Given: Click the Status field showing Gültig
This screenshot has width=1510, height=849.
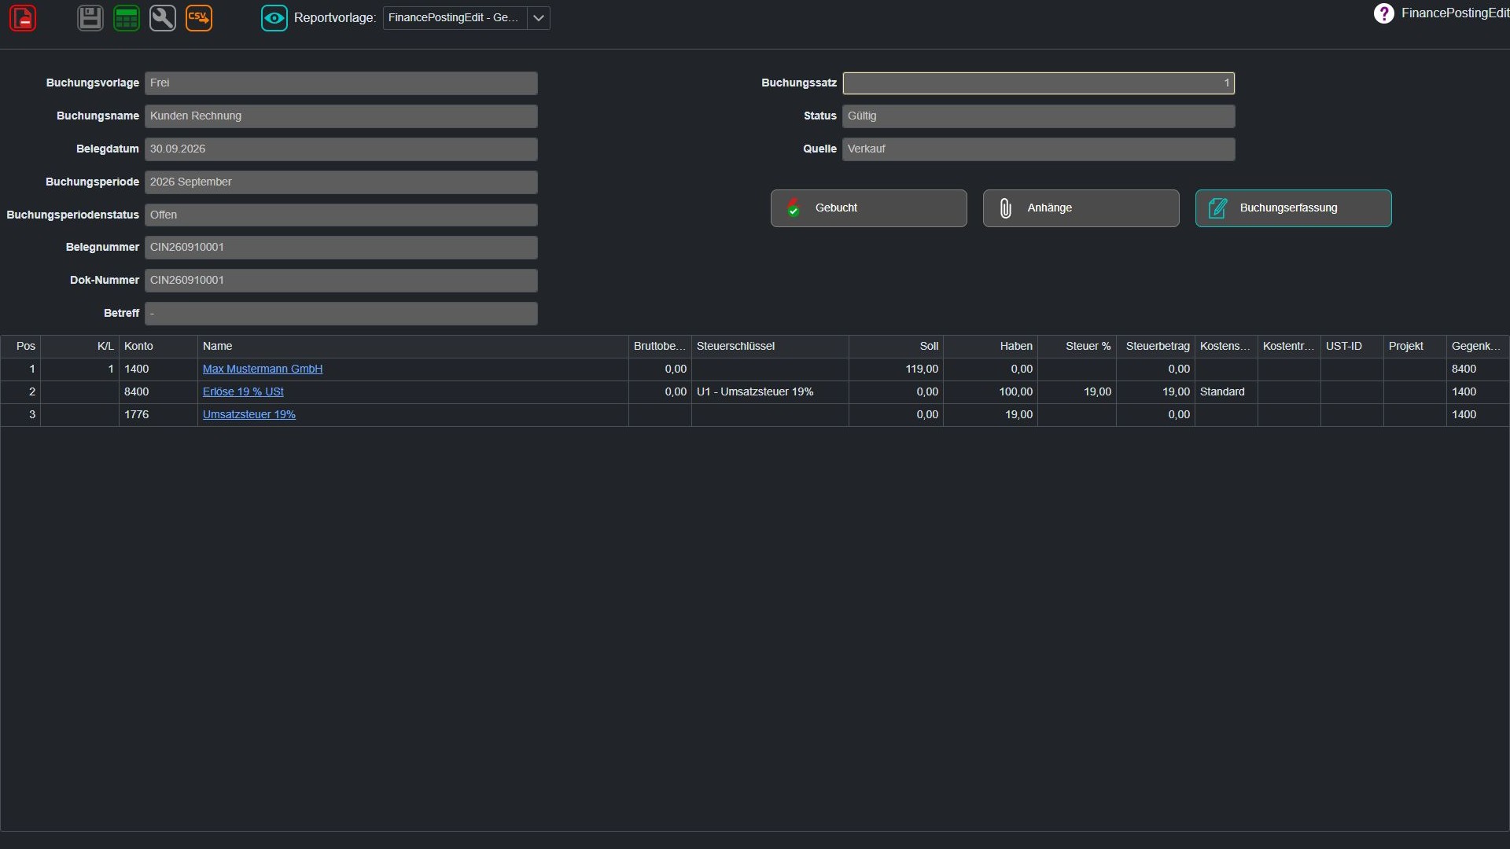Looking at the screenshot, I should pyautogui.click(x=1039, y=116).
